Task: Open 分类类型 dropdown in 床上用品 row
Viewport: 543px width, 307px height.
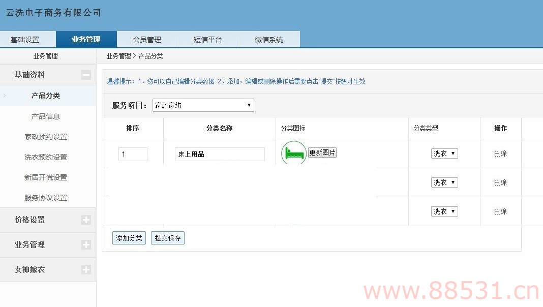Action: click(x=444, y=153)
